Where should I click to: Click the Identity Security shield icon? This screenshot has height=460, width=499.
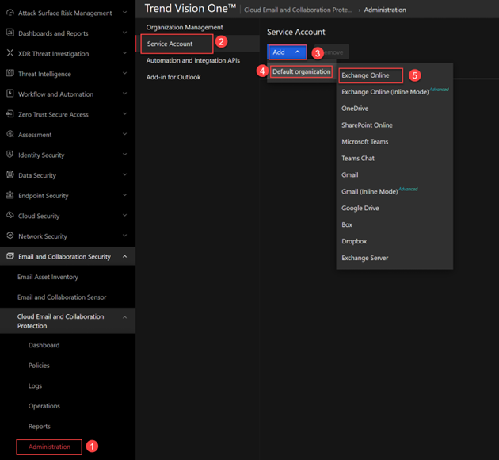click(x=10, y=154)
